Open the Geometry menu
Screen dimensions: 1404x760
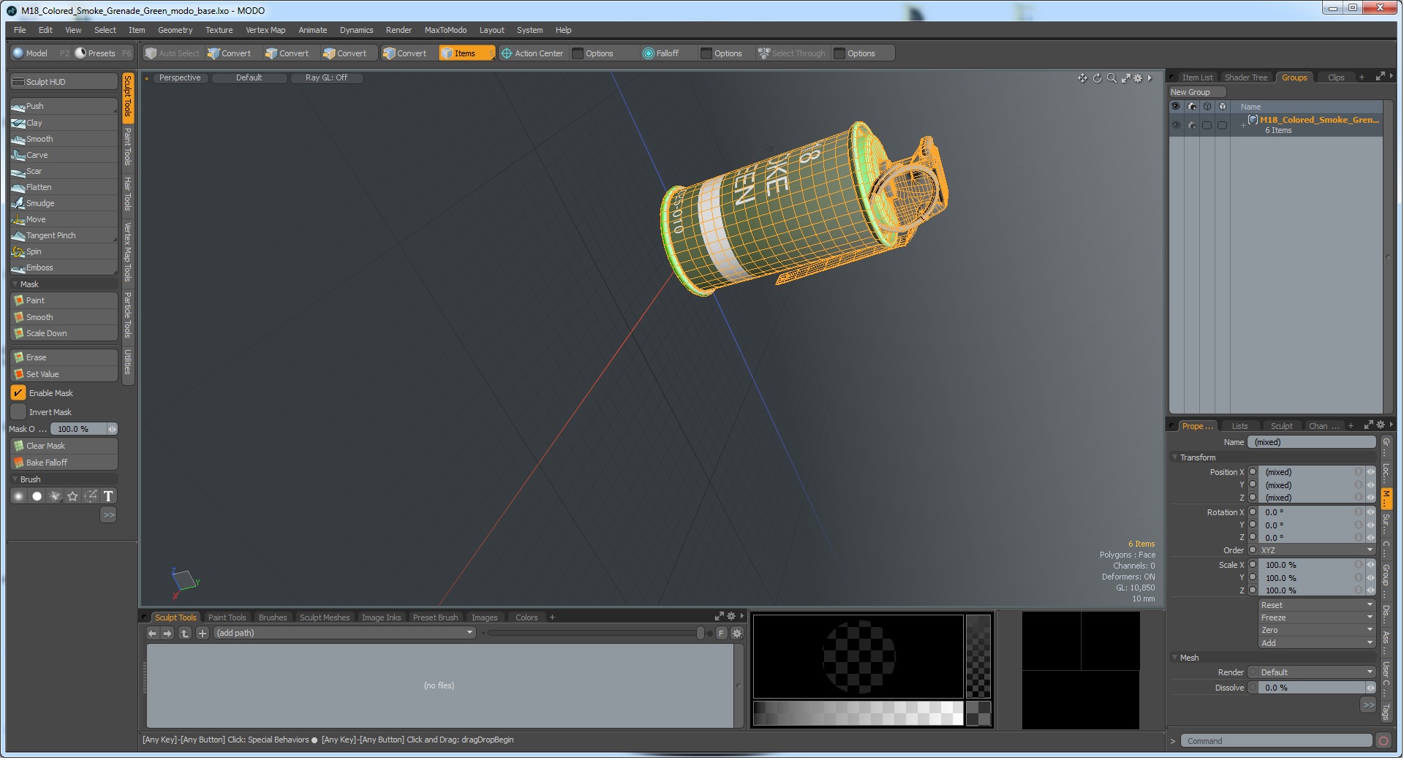tap(175, 30)
